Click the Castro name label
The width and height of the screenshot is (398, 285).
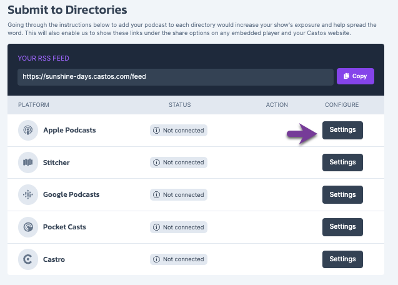click(54, 259)
